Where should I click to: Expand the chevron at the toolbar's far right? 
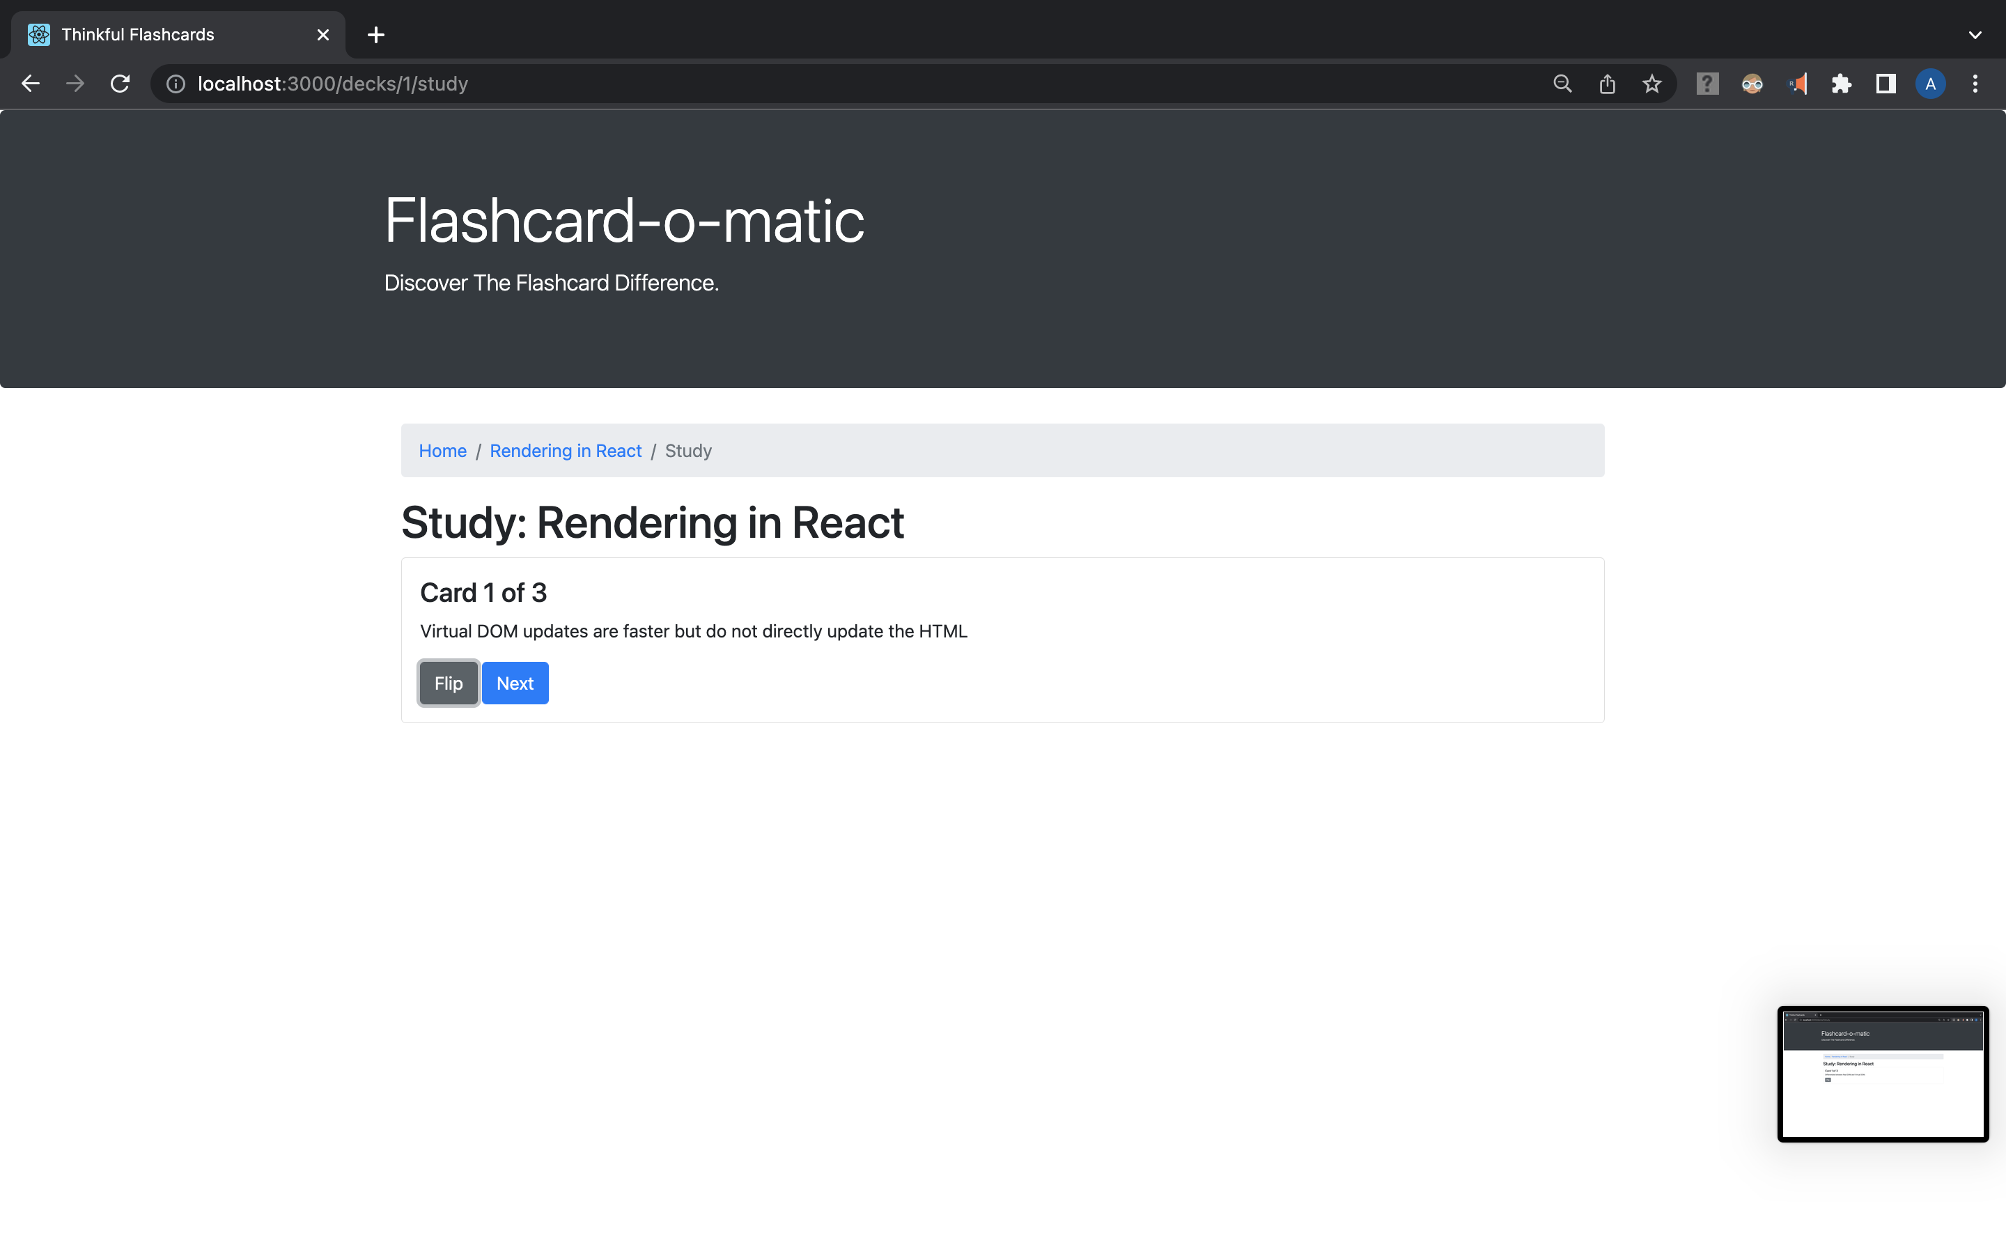click(x=1975, y=34)
